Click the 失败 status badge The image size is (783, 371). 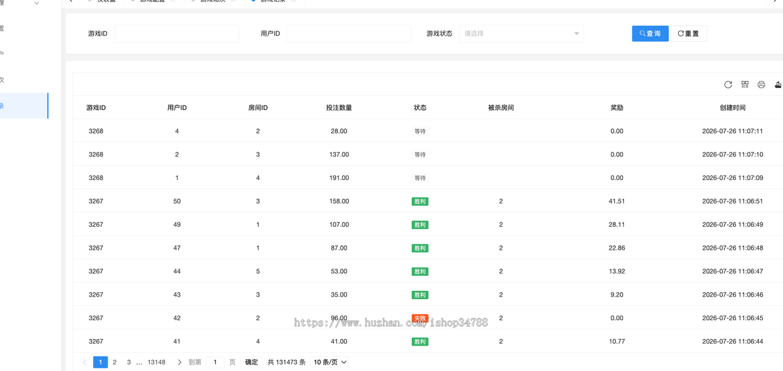click(420, 318)
